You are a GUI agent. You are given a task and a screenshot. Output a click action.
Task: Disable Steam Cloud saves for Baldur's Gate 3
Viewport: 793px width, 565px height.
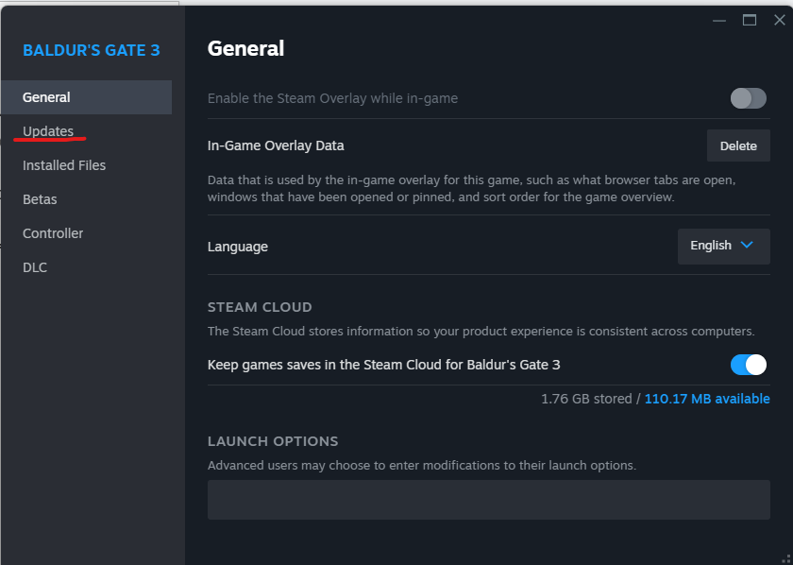click(x=748, y=365)
